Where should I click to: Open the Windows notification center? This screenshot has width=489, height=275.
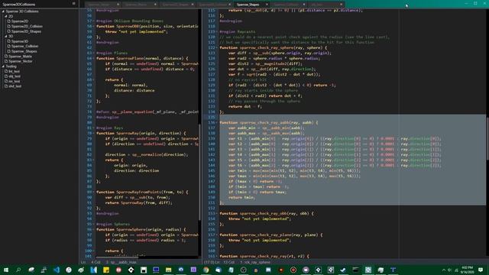(481, 270)
